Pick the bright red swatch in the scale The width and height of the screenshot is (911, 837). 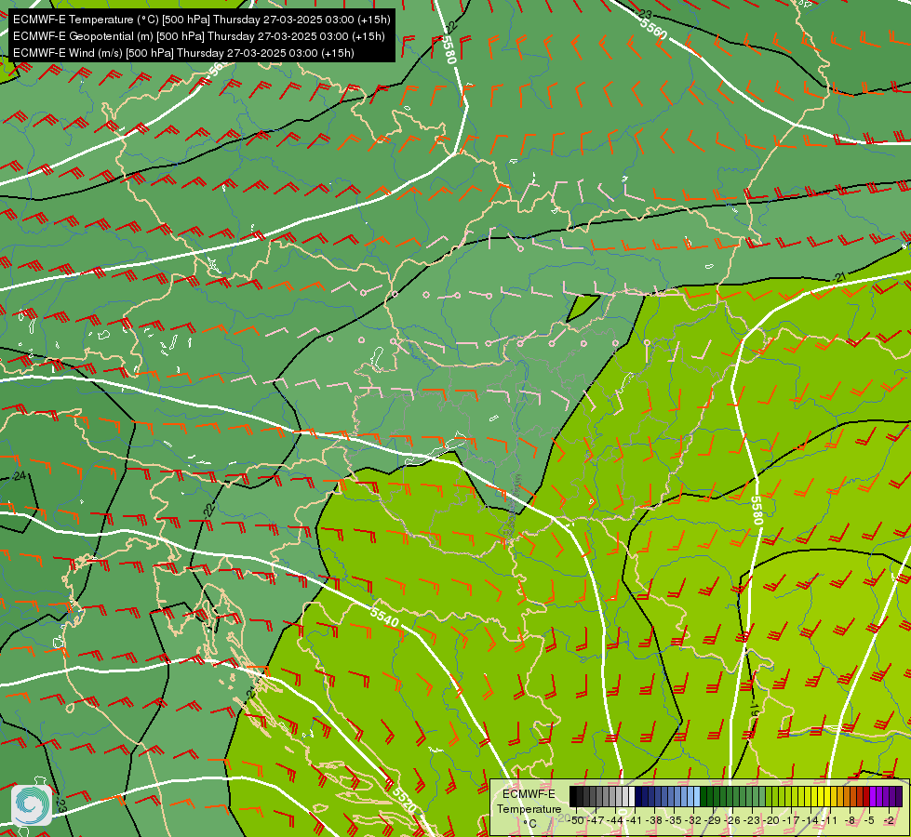(x=866, y=796)
